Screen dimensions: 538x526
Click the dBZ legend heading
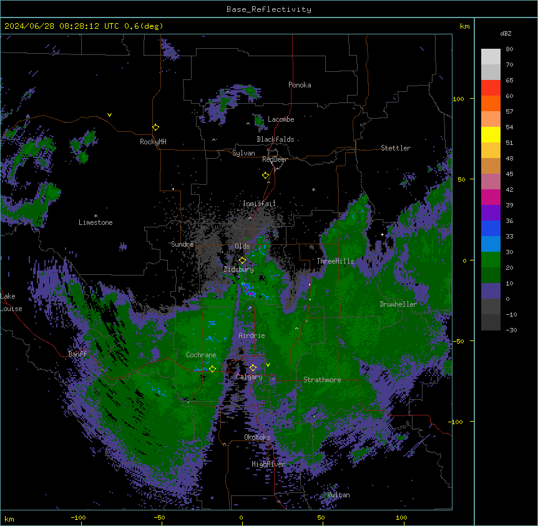(x=506, y=34)
